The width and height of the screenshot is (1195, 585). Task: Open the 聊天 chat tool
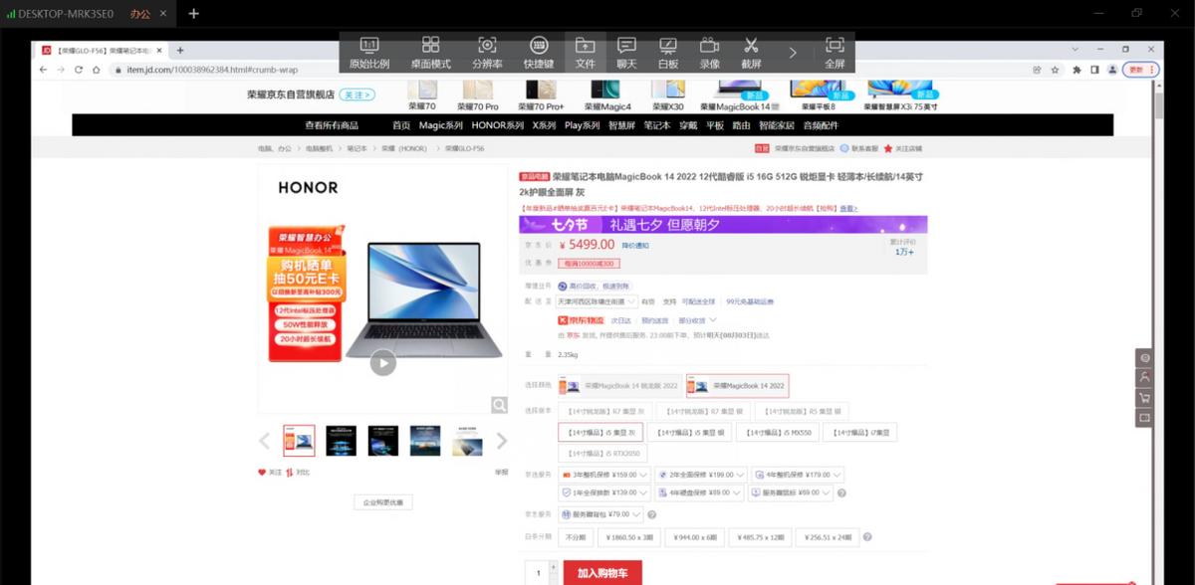(626, 53)
